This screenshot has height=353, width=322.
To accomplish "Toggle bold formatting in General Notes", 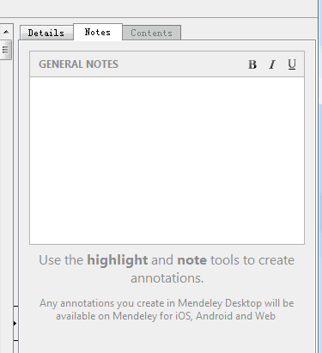I will (x=252, y=64).
